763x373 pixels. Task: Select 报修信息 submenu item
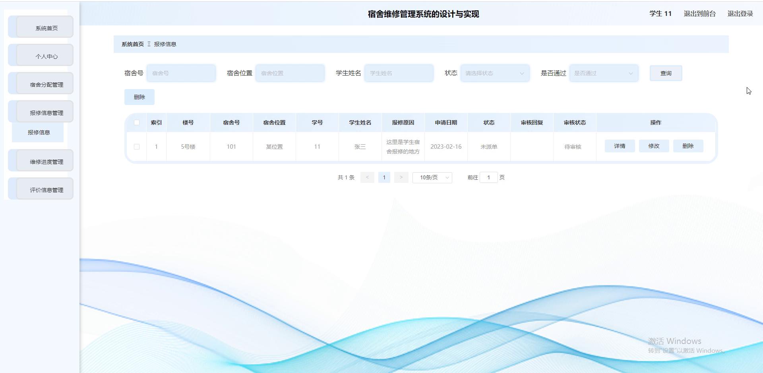tap(39, 132)
